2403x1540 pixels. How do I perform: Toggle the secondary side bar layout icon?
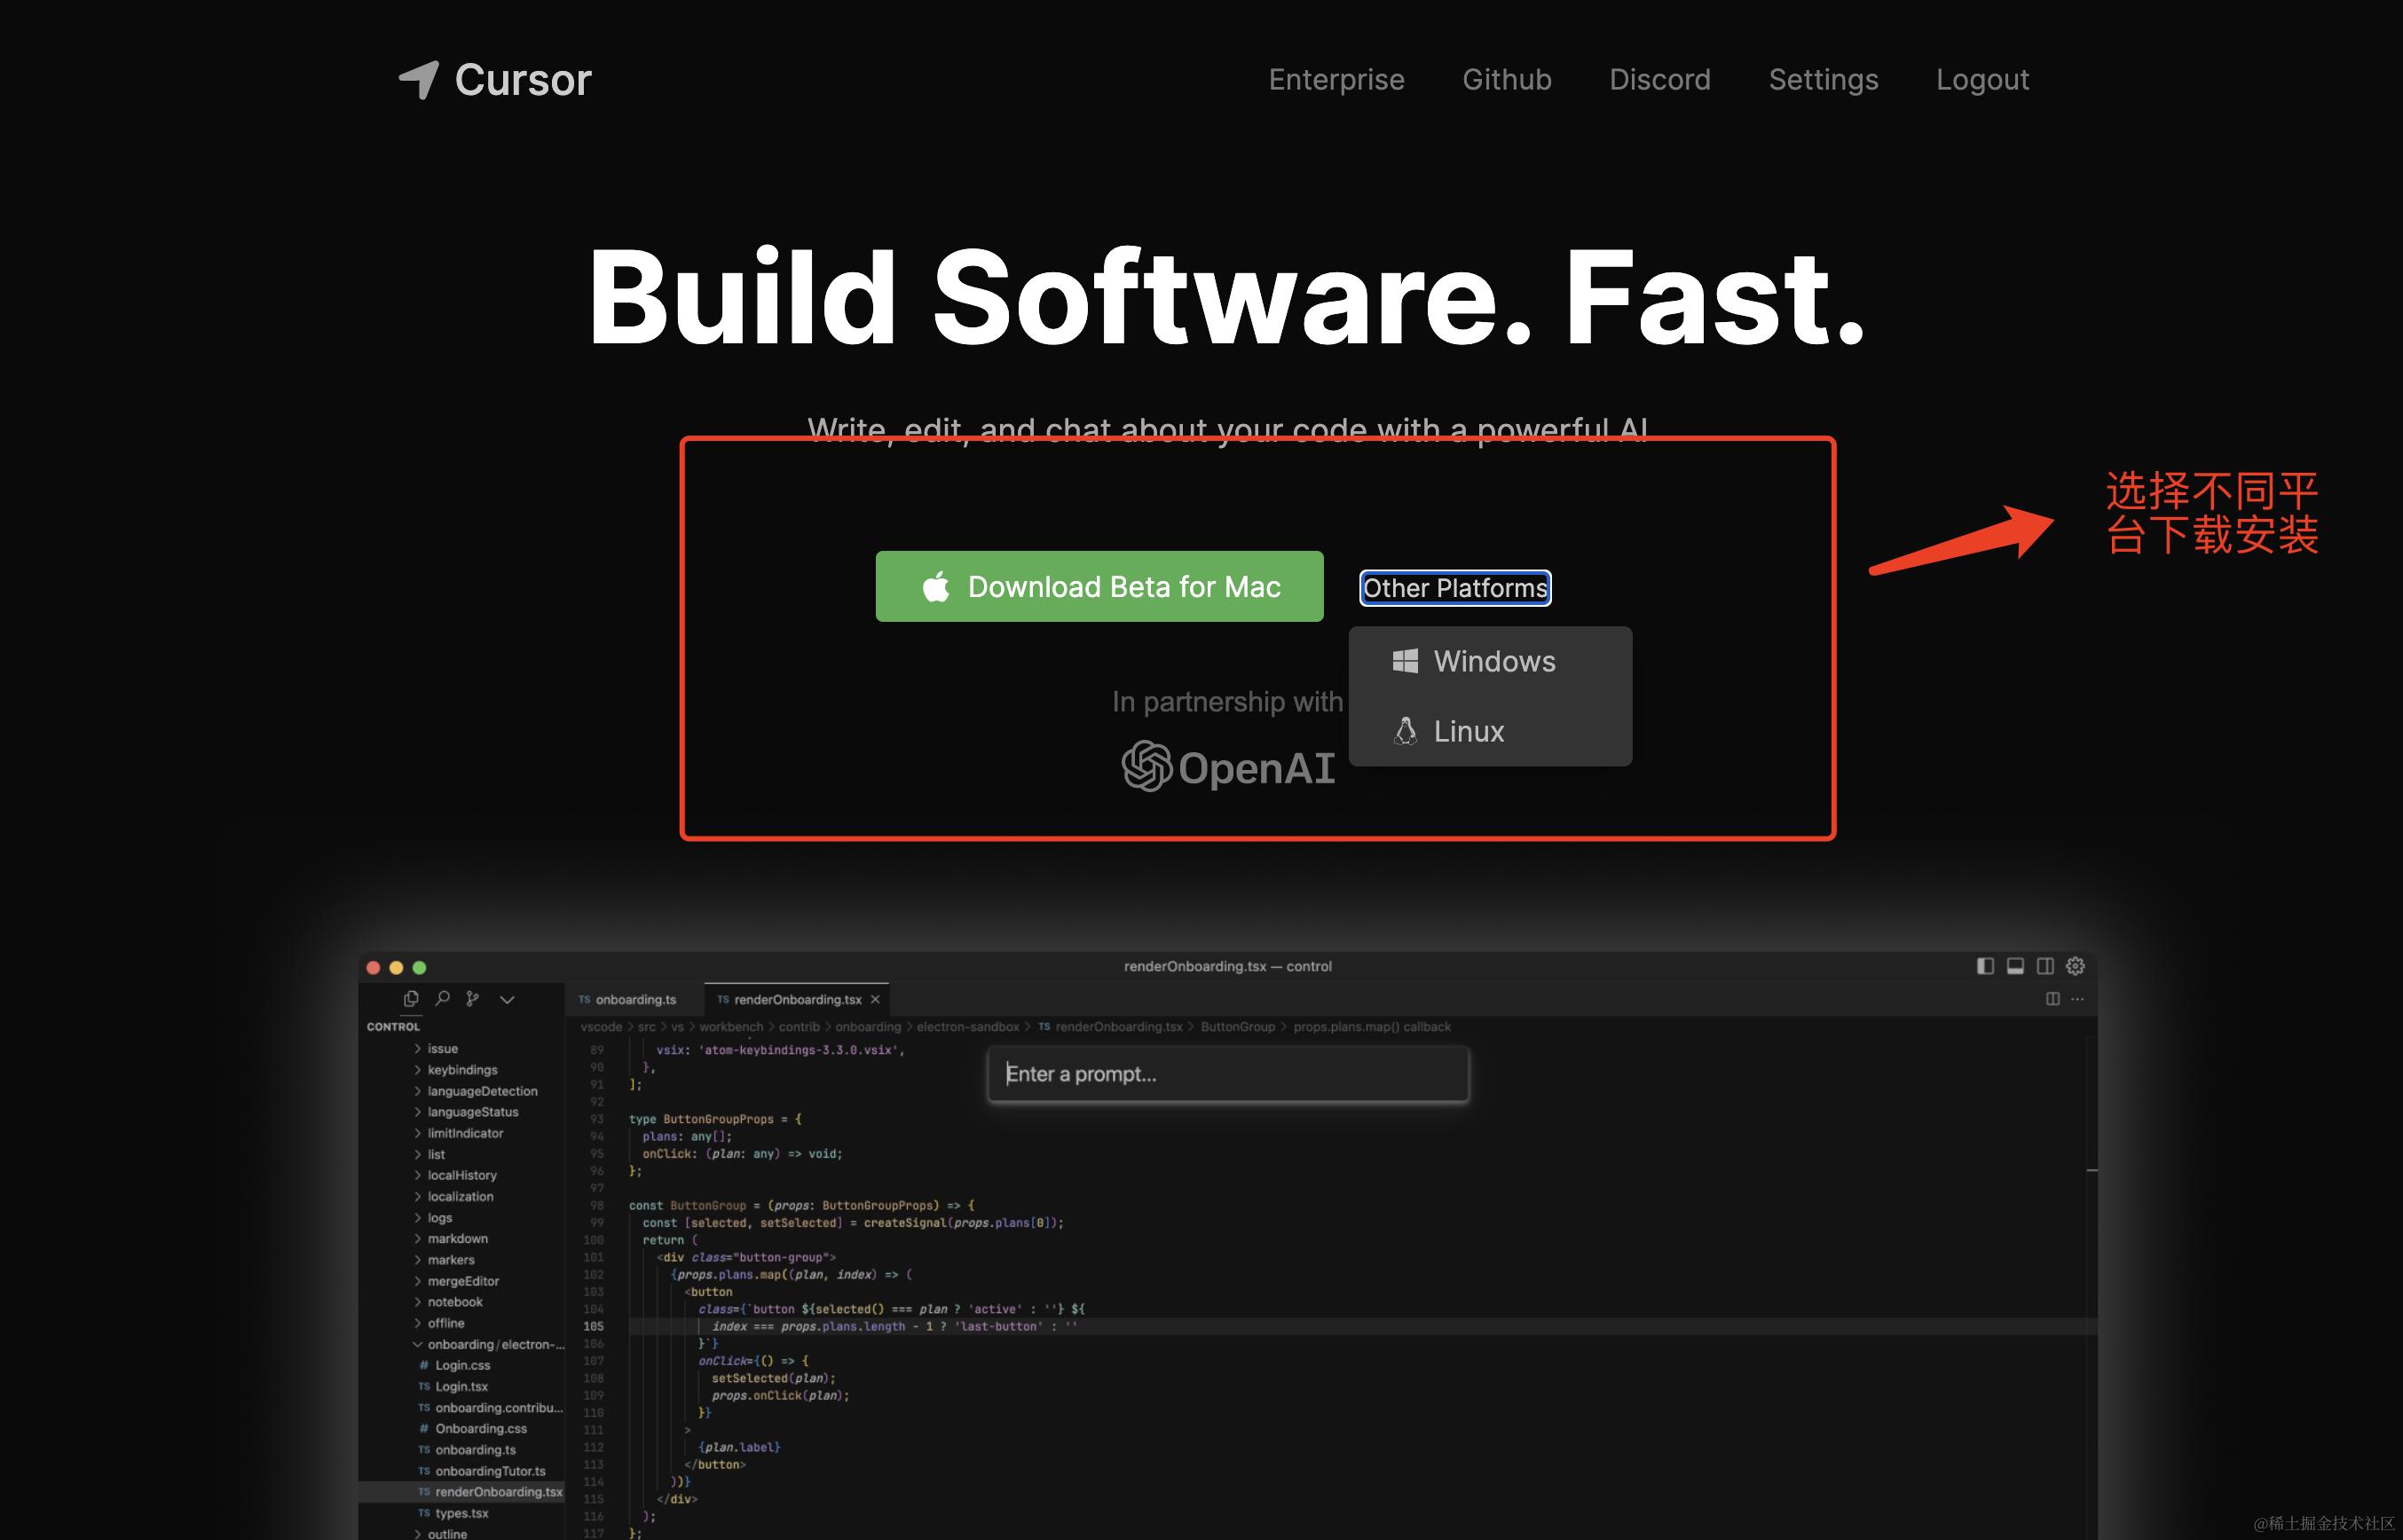[x=2045, y=966]
